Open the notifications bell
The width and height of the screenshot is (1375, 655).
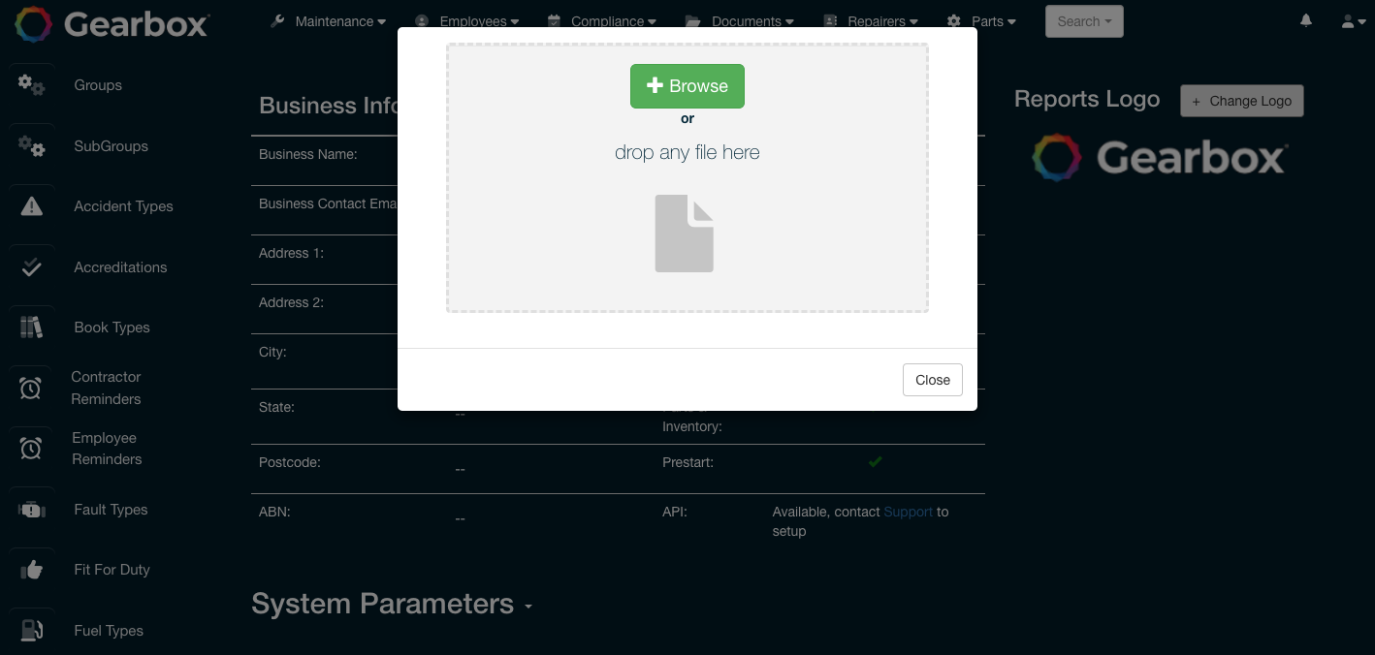tap(1305, 19)
